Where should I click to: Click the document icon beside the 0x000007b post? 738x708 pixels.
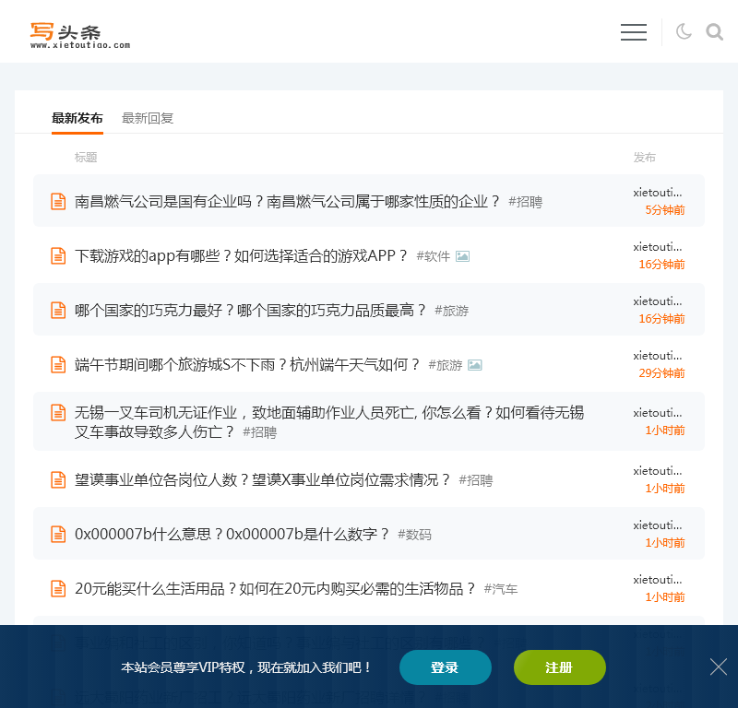point(57,534)
